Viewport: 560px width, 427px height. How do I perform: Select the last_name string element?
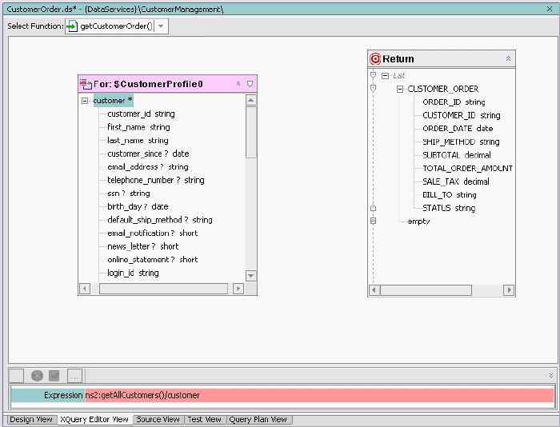tap(138, 140)
